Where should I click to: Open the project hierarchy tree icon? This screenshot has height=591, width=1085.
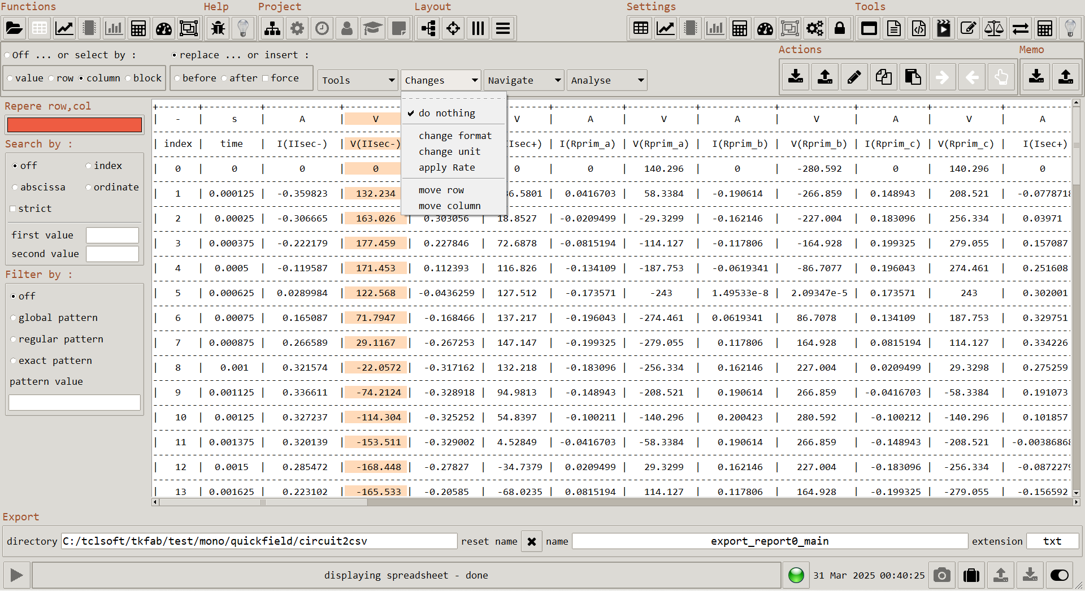click(272, 28)
